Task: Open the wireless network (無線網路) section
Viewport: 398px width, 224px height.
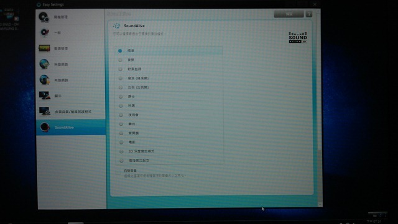Action: click(x=70, y=65)
